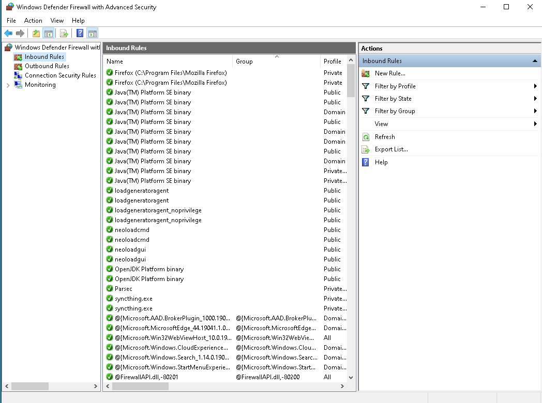Viewport: 542px width, 403px height.
Task: Expand the Monitoring tree node
Action: [x=8, y=85]
